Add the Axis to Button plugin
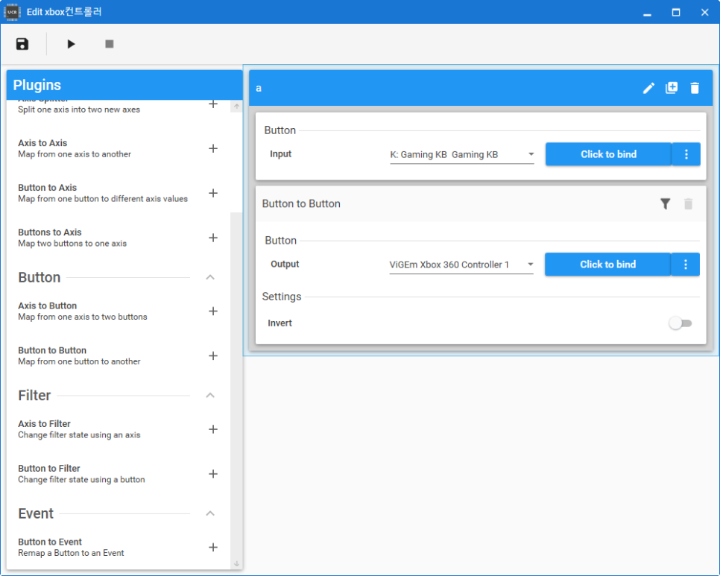Viewport: 720px width, 576px height. click(213, 311)
